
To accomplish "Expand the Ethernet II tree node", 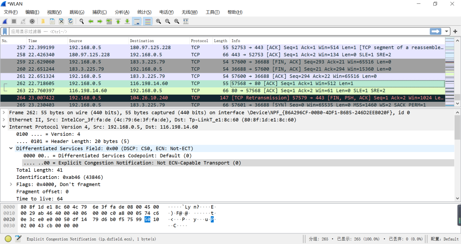I will point(4,120).
